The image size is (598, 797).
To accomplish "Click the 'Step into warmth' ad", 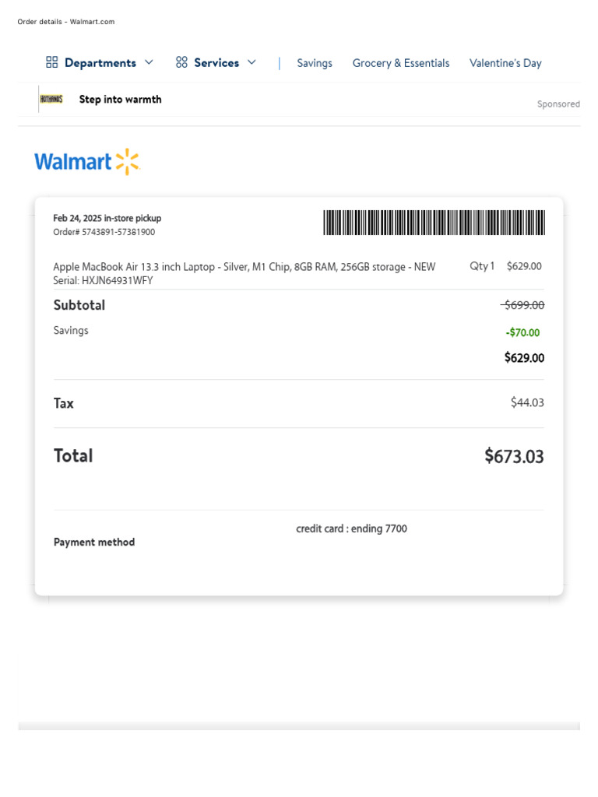I will pos(121,100).
